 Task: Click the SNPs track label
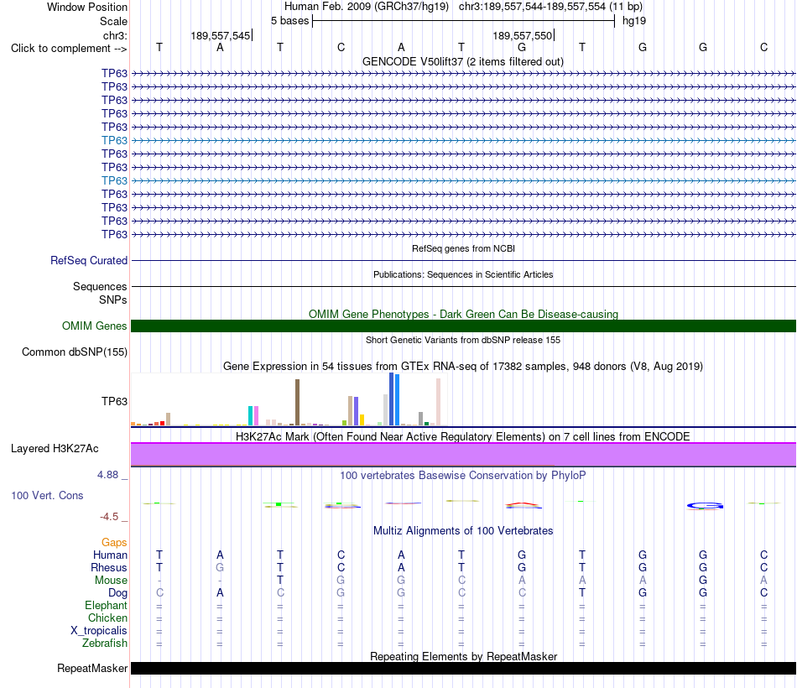coord(113,300)
